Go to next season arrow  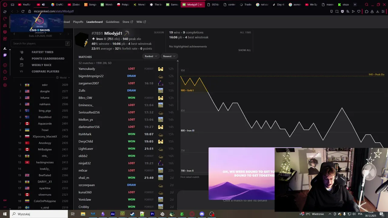(68, 34)
